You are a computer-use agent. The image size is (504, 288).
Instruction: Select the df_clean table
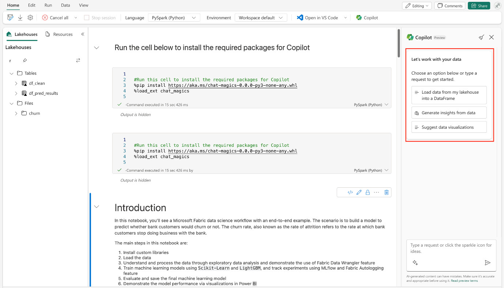[37, 83]
